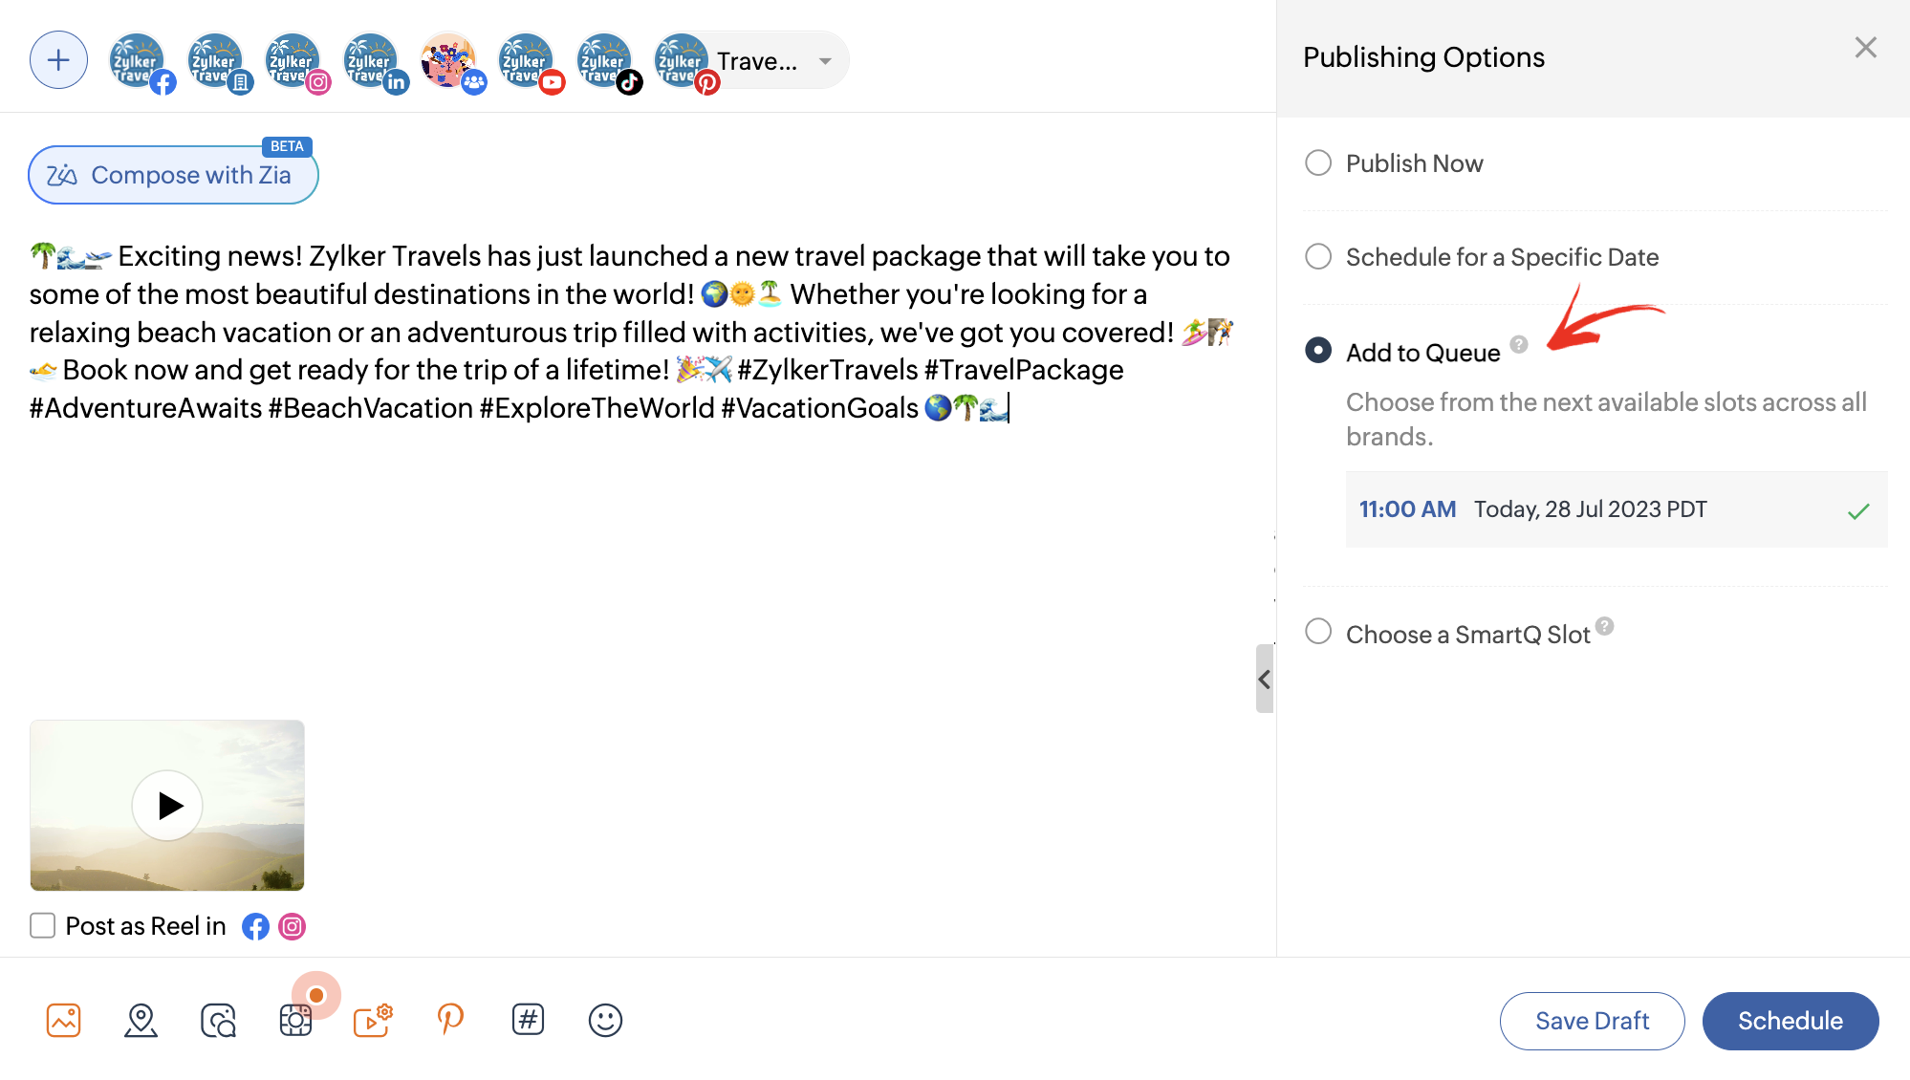
Task: Click the Save Draft button
Action: (1592, 1021)
